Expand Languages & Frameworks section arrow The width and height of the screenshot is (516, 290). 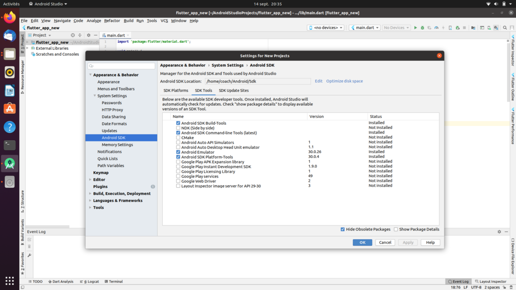[x=90, y=200]
